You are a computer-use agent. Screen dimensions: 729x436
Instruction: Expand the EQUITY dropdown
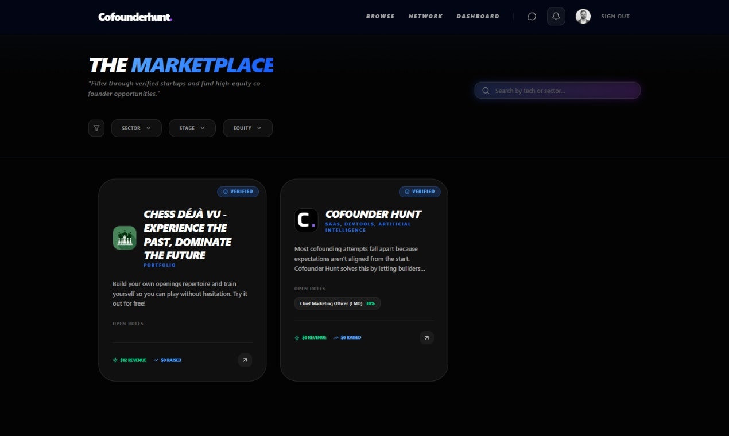247,128
